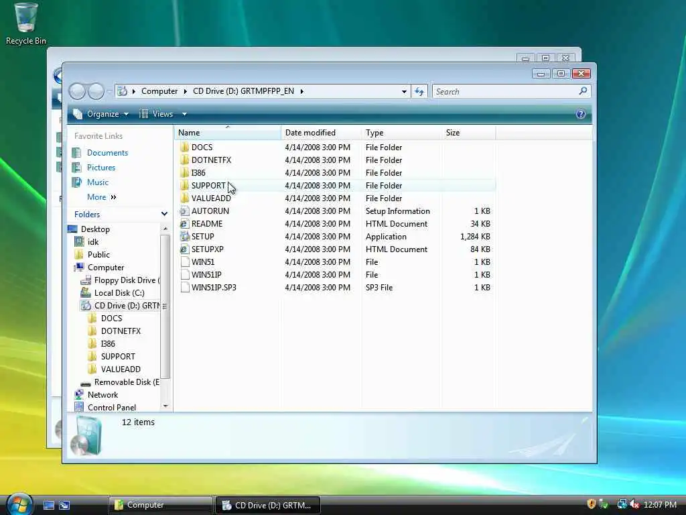686x515 pixels.
Task: Click the folder tree scroll up arrow
Action: pos(165,229)
